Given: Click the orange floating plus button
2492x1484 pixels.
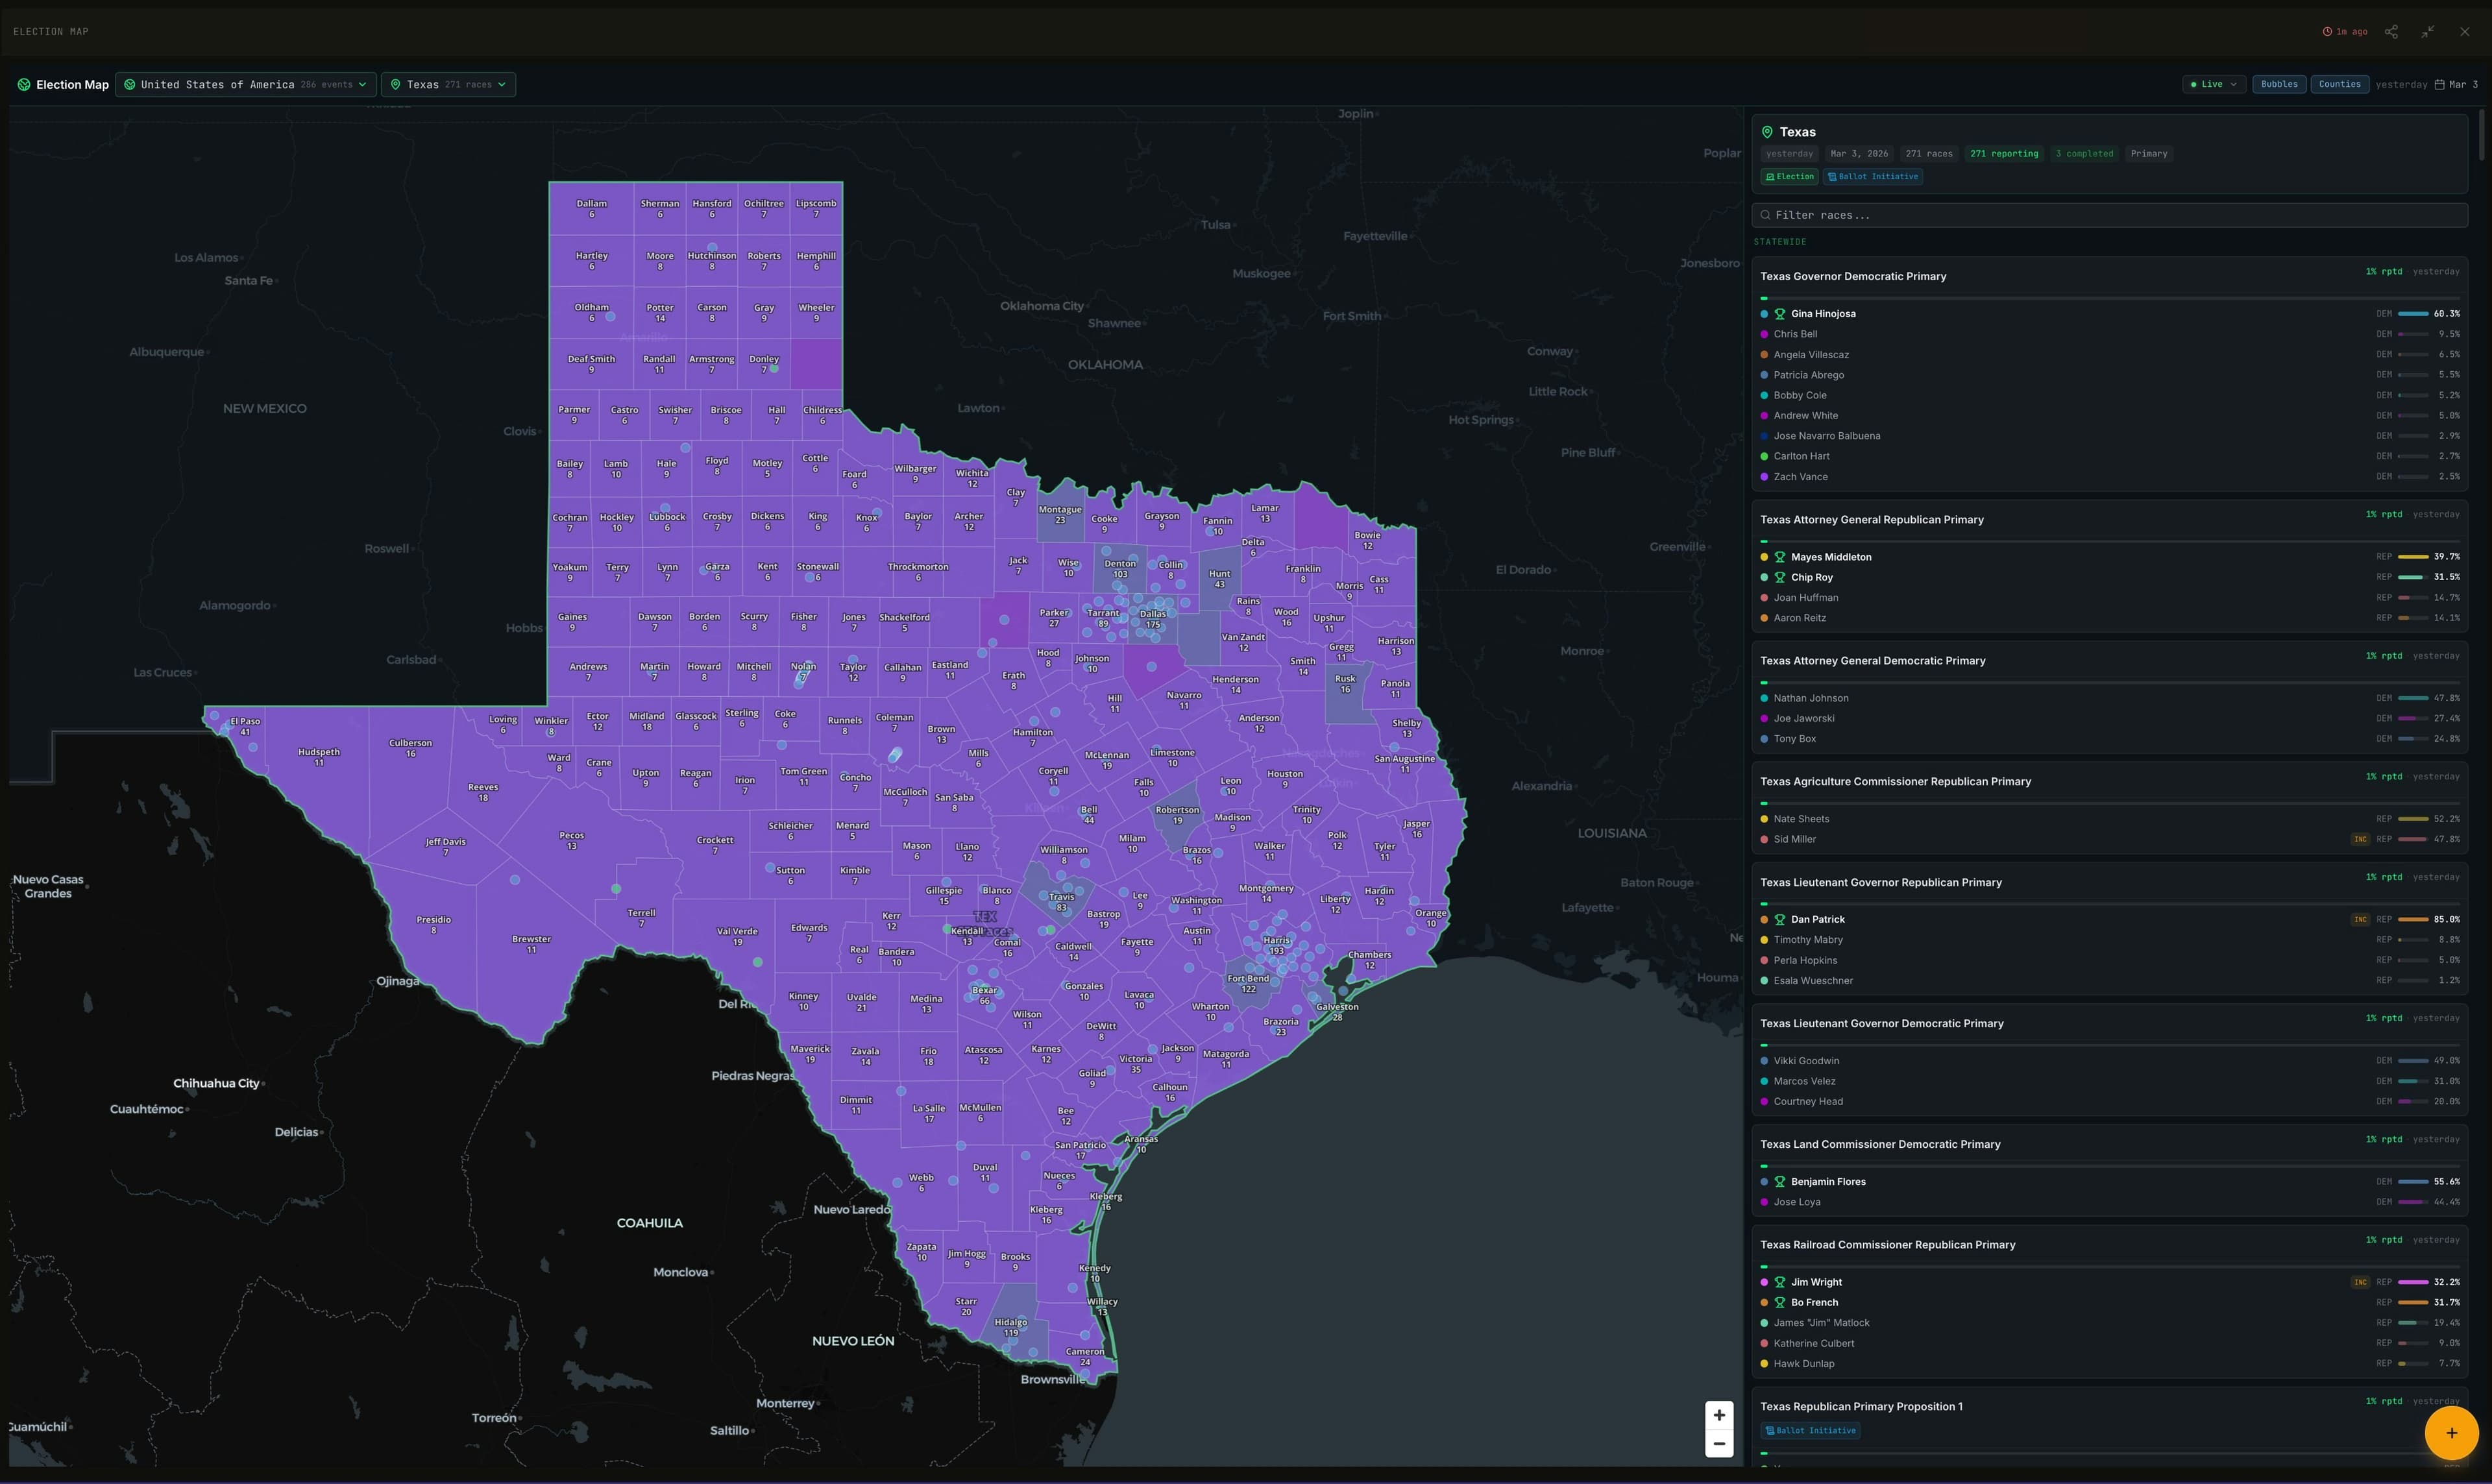Looking at the screenshot, I should point(2451,1432).
